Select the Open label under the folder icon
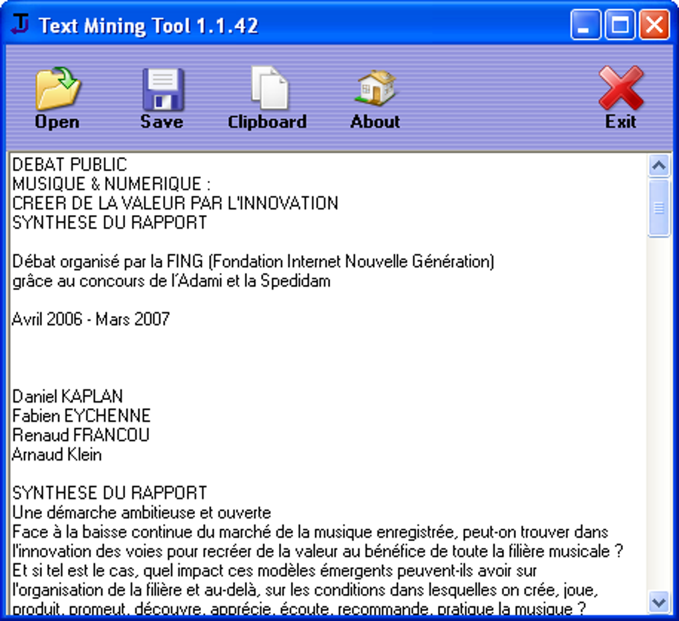This screenshot has width=679, height=621. [57, 122]
